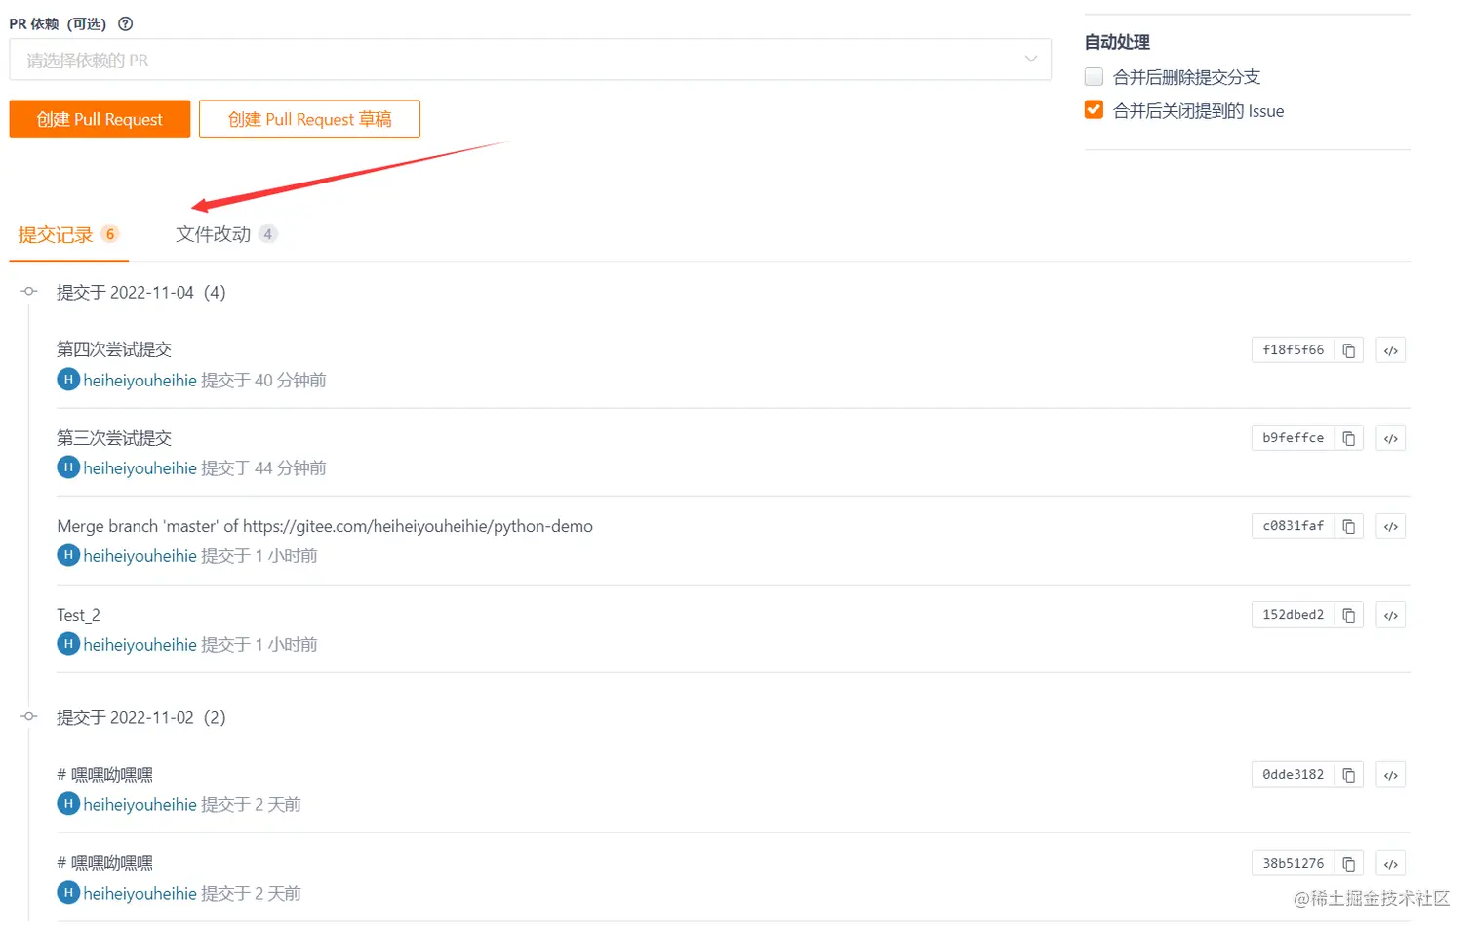Copy commit hash 38b51276

coord(1348,864)
